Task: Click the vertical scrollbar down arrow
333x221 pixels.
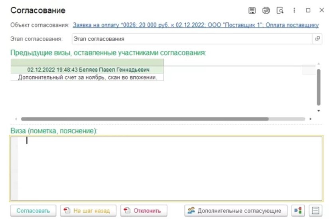Action: pyautogui.click(x=318, y=111)
